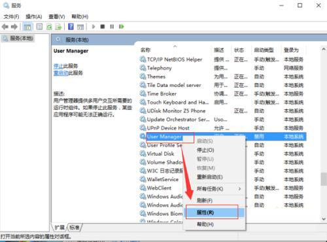Screen dimensions: 327x242
Task: Select 属性(R) in the context menu
Action: click(x=215, y=213)
